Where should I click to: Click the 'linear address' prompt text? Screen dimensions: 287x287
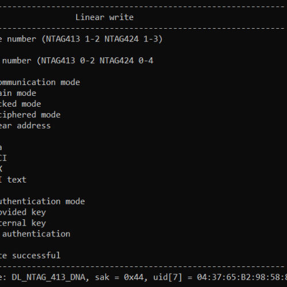tap(25, 126)
